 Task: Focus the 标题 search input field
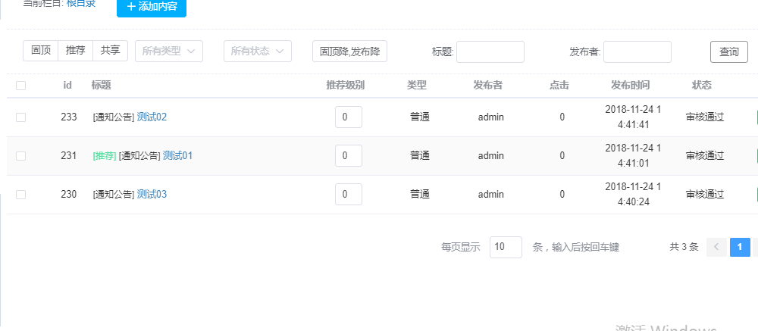[x=490, y=52]
